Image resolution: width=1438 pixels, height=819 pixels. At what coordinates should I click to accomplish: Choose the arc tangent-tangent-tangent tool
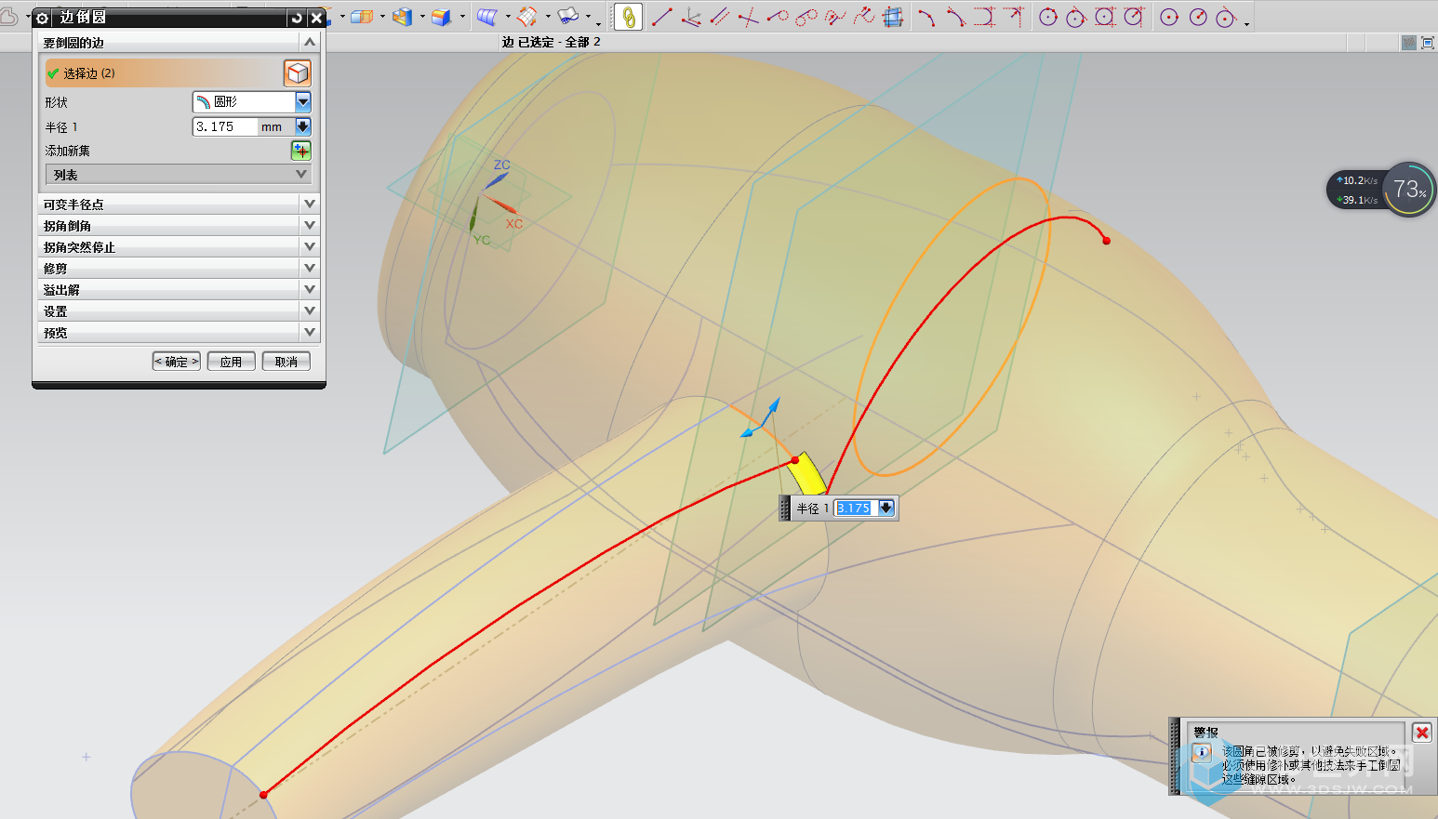pyautogui.click(x=984, y=17)
